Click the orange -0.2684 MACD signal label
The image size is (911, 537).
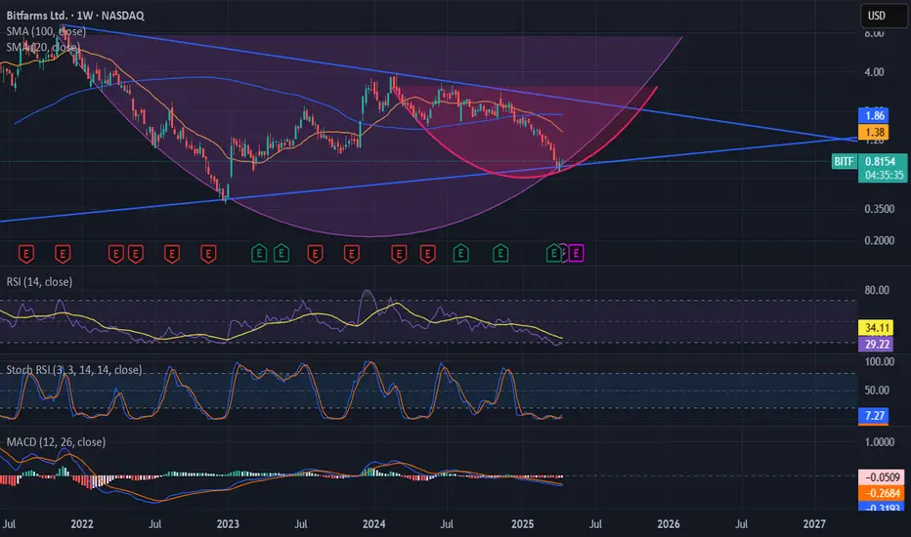coord(882,493)
